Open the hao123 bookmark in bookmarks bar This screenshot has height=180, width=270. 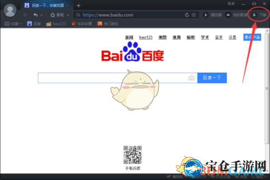click(56, 24)
